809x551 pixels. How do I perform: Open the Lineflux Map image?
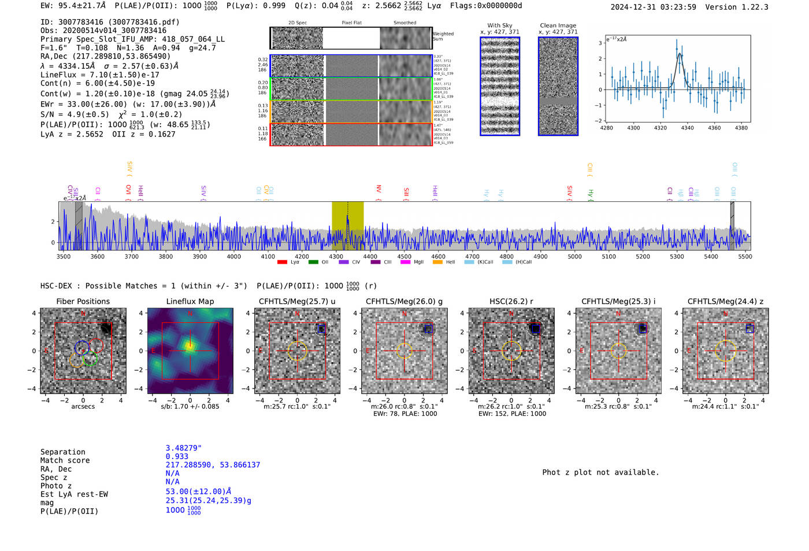coord(190,350)
